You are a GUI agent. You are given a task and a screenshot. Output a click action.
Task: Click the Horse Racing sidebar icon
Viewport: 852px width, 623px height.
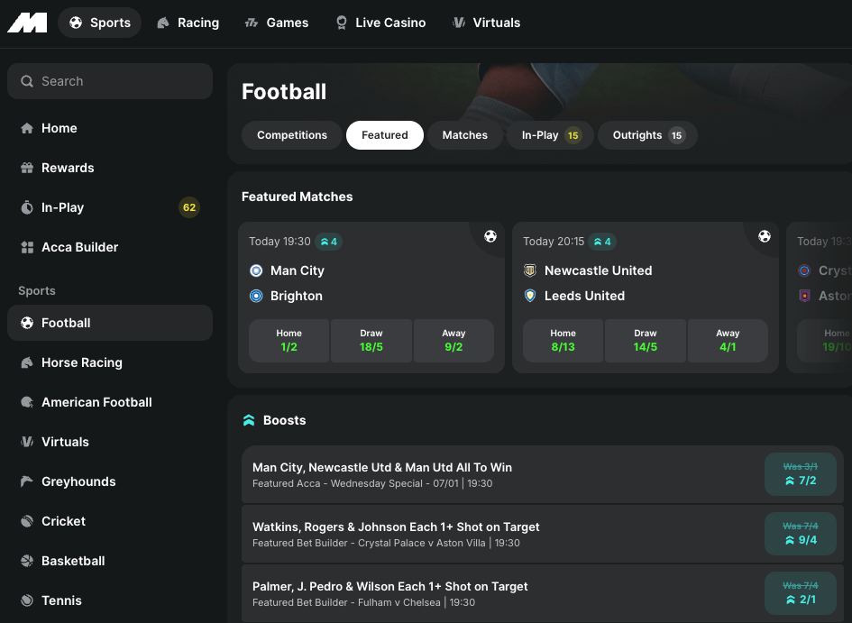(27, 362)
